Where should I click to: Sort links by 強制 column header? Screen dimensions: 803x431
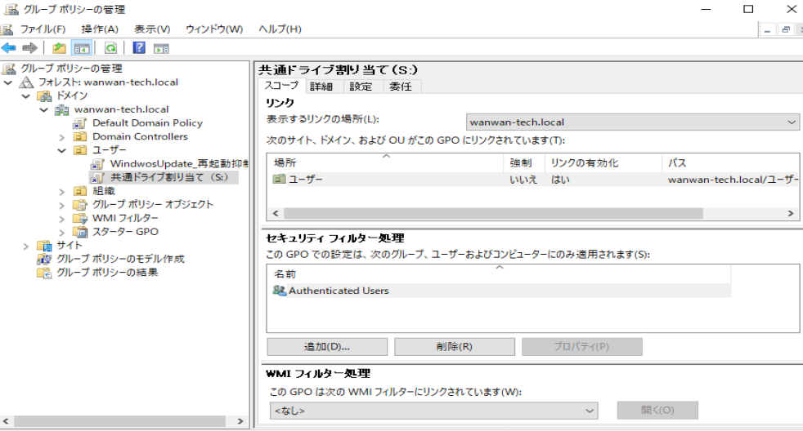(x=524, y=162)
